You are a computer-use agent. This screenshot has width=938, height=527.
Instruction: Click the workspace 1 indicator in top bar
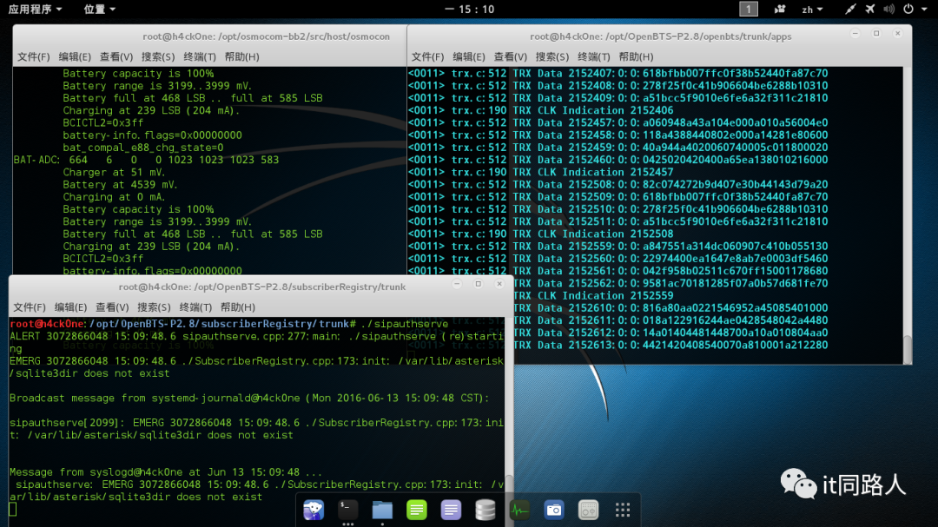749,9
